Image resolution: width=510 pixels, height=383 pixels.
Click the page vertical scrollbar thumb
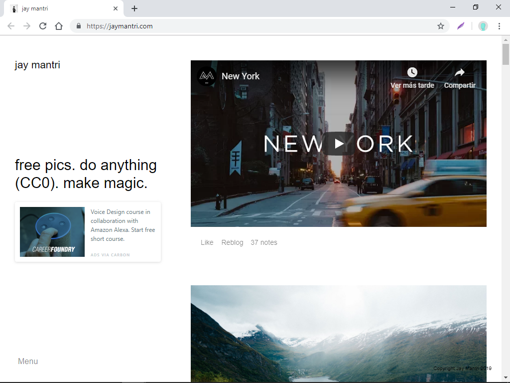[506, 54]
